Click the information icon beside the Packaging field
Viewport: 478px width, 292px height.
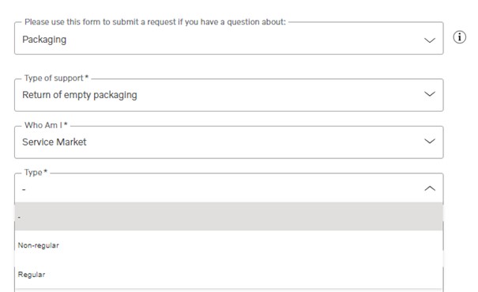(x=459, y=37)
